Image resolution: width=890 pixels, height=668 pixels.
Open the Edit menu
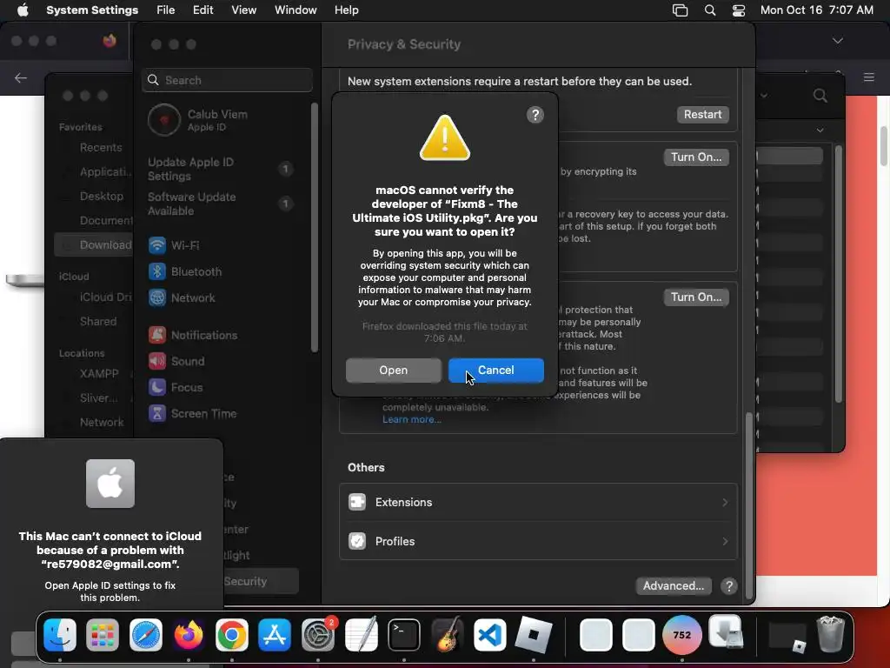203,10
